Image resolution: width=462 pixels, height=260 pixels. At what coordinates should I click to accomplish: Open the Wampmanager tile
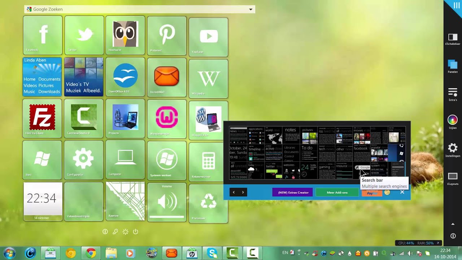(167, 118)
